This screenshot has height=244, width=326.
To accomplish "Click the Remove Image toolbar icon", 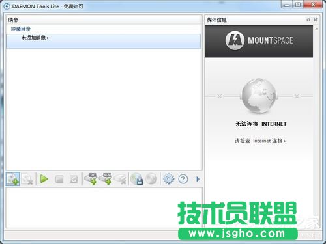I will (x=27, y=180).
